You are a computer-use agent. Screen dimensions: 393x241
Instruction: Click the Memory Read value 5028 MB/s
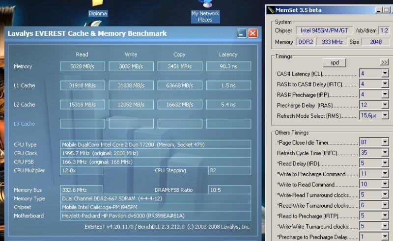click(83, 66)
